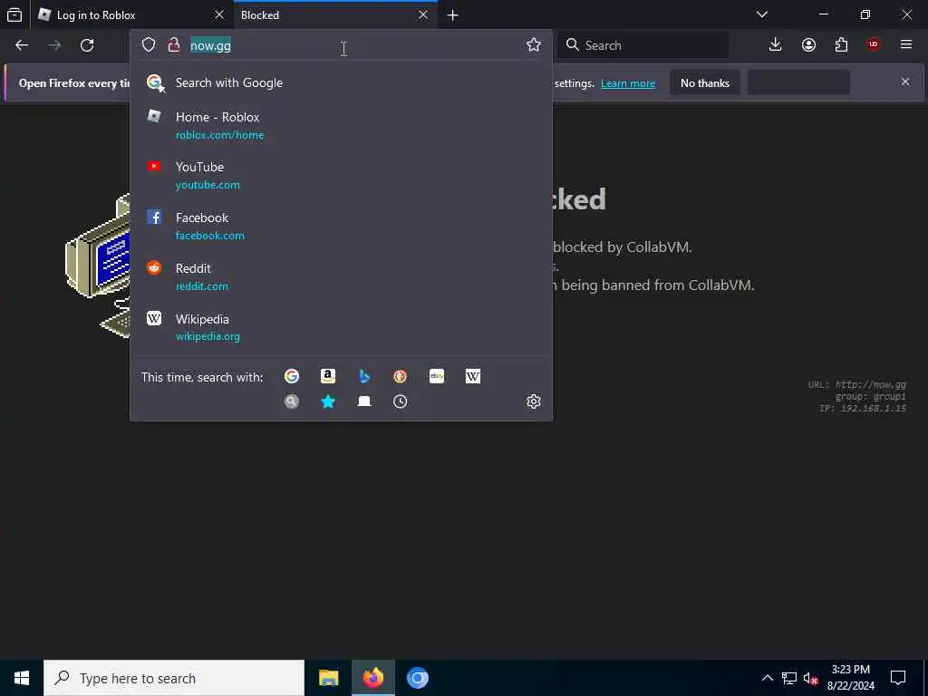Open Firefox View from the tab bar
Viewport: 928px width, 696px height.
click(x=14, y=14)
